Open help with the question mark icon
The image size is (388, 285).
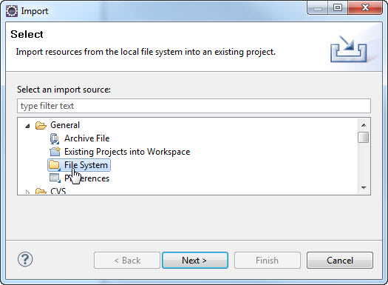click(x=25, y=259)
